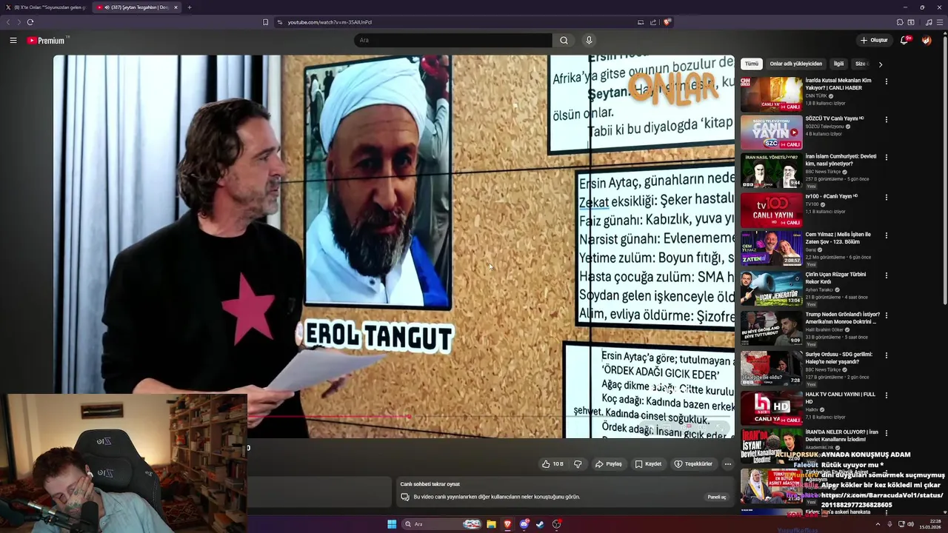Image resolution: width=948 pixels, height=533 pixels.
Task: Open options menu for İran İslam Cumhuriyeti video
Action: 886,158
